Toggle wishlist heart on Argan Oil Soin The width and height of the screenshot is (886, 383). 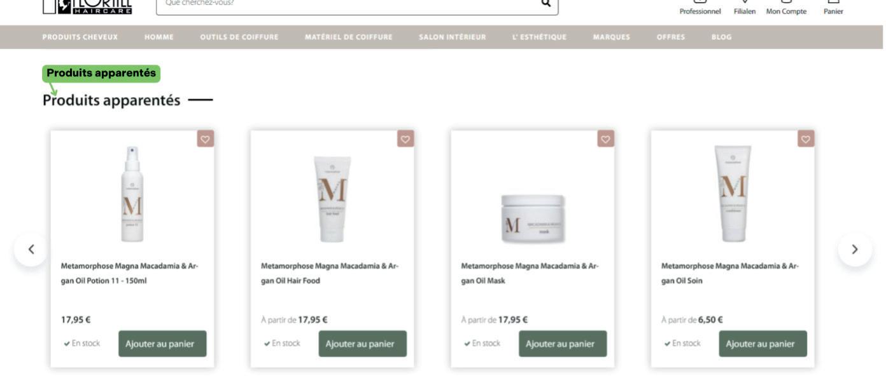tap(806, 138)
